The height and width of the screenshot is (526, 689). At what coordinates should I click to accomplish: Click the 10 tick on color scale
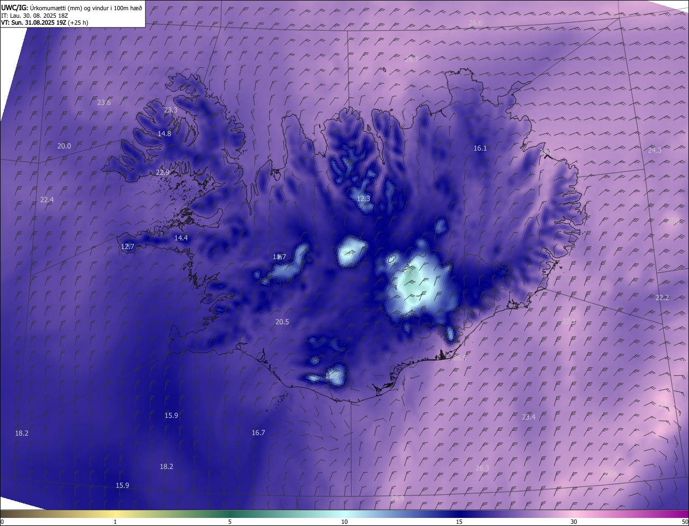[x=344, y=522]
